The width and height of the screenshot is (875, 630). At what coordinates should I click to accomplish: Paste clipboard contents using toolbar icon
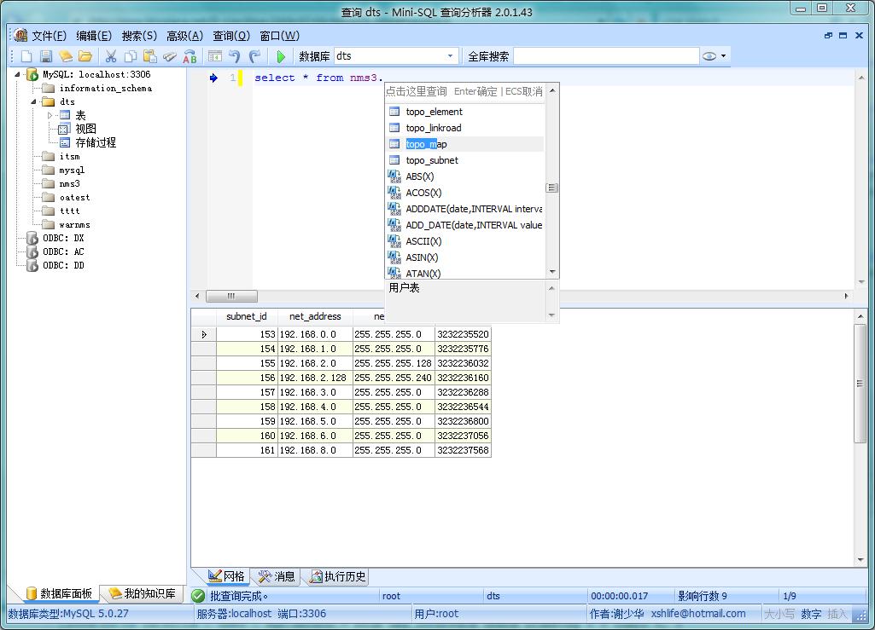point(149,56)
